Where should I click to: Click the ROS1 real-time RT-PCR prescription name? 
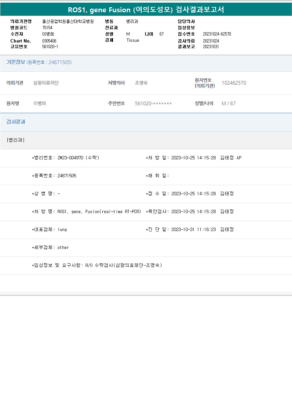(99, 211)
